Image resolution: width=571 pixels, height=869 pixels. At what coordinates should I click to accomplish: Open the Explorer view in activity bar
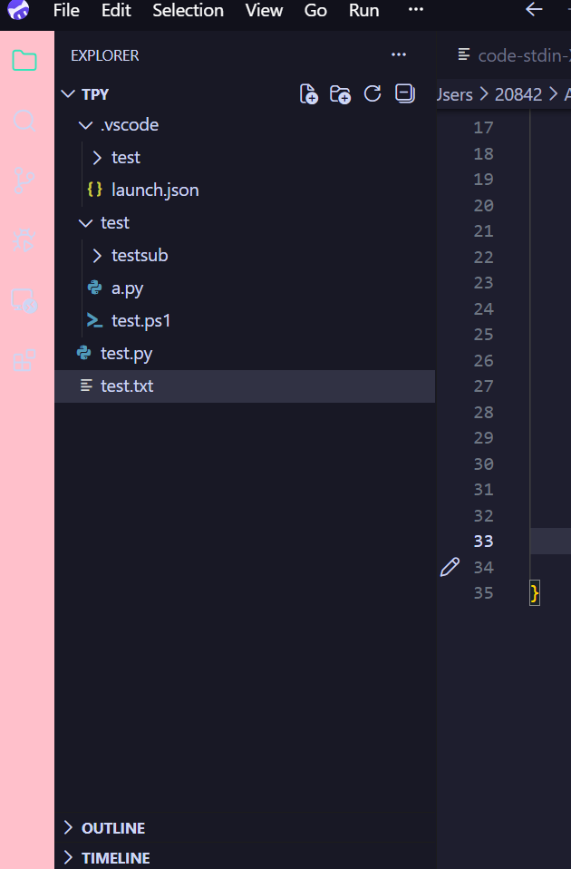click(24, 61)
